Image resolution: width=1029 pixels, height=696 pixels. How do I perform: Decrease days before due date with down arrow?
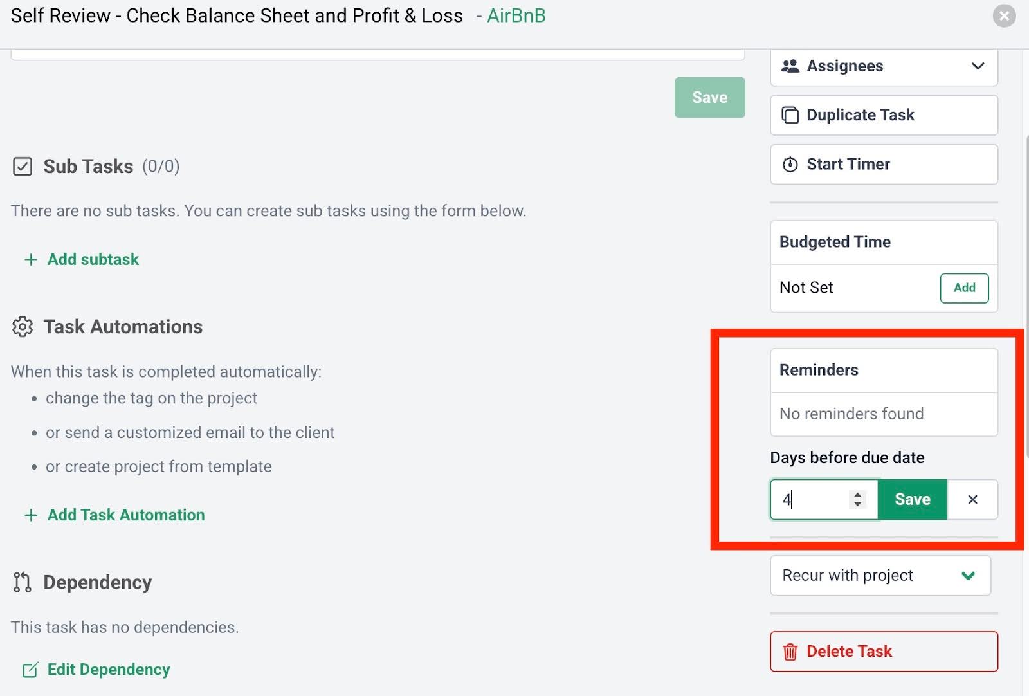click(857, 504)
